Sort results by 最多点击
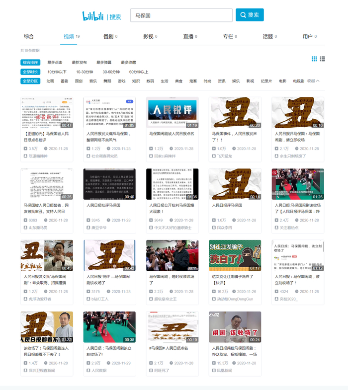 tap(55, 63)
